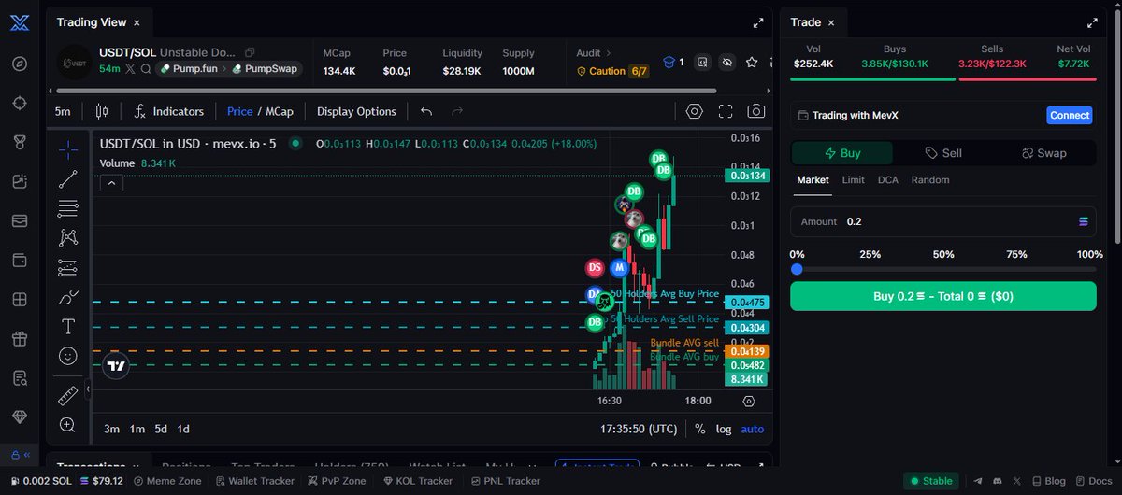Open the gift rewards sidebar icon
1122x495 pixels.
click(21, 338)
